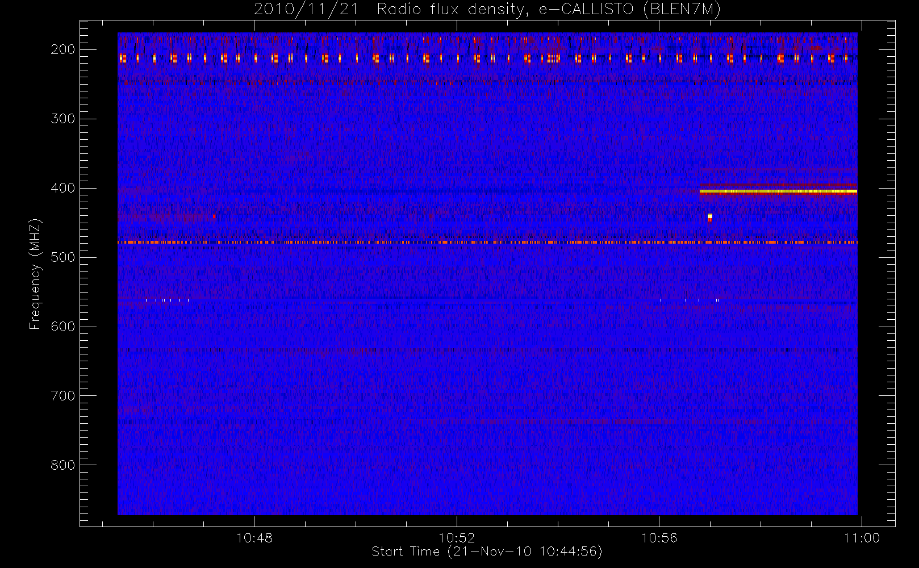The image size is (919, 568).
Task: Click the orange continuous line near 478 MHz
Action: click(487, 243)
